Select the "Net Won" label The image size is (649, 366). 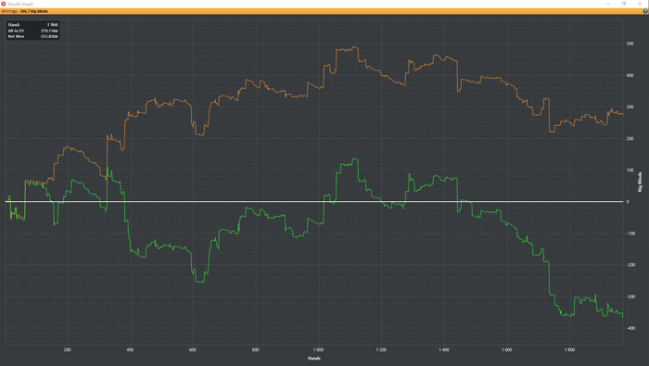pos(16,36)
